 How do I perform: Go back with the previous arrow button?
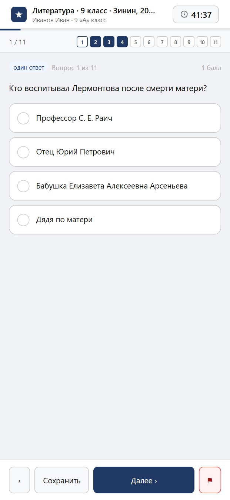19,480
